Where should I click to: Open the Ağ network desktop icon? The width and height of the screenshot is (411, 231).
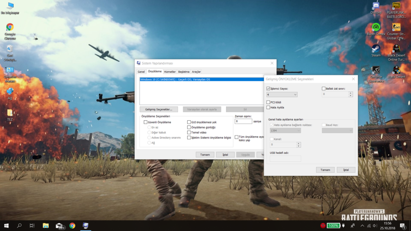click(10, 94)
